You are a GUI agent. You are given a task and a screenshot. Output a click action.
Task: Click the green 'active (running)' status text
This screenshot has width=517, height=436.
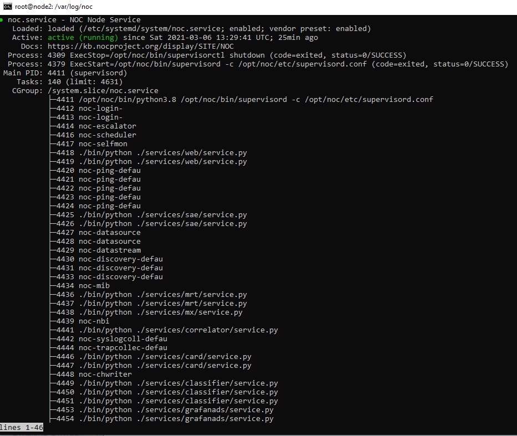[83, 38]
